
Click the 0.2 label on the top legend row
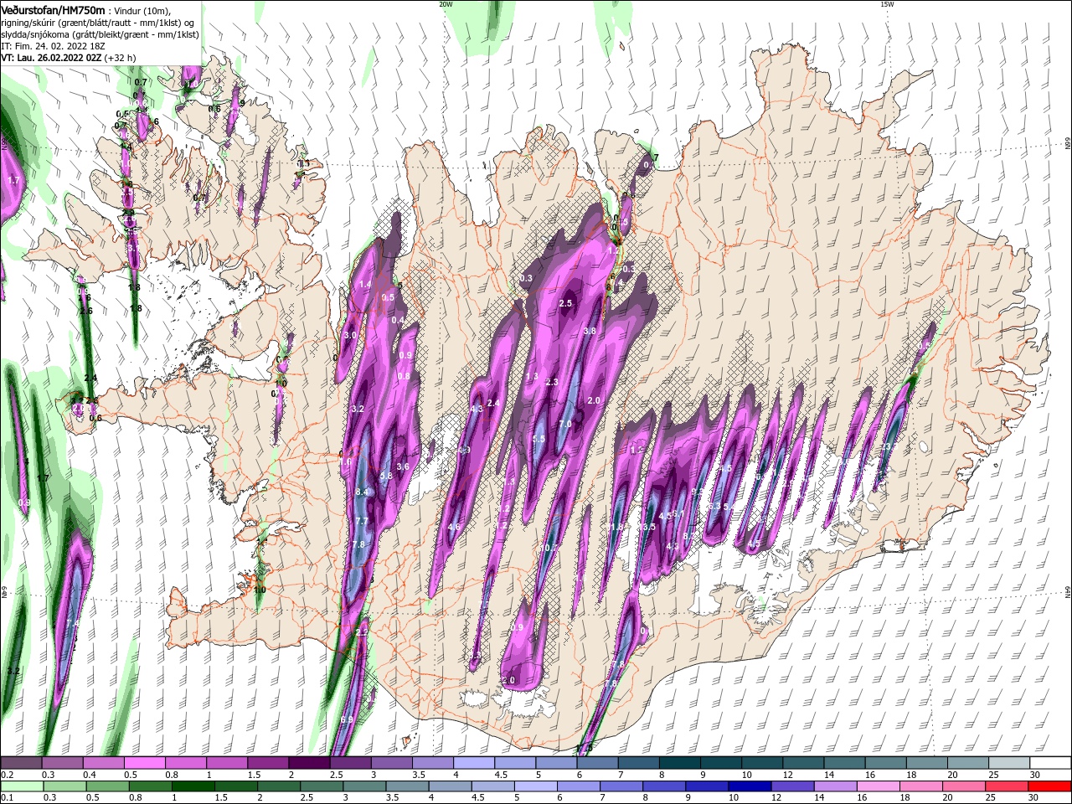pyautogui.click(x=7, y=775)
